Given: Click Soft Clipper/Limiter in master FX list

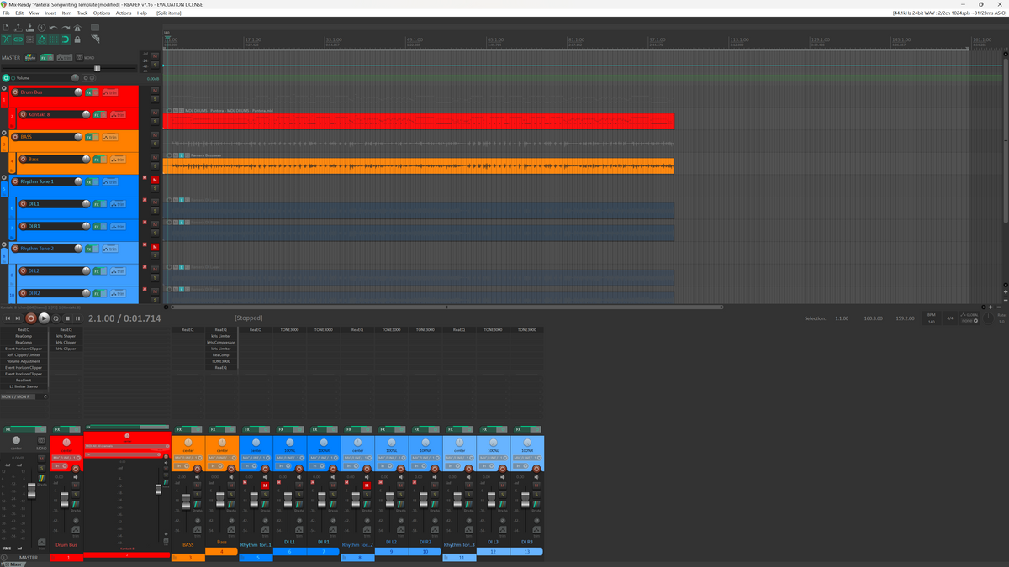Looking at the screenshot, I should (x=24, y=355).
